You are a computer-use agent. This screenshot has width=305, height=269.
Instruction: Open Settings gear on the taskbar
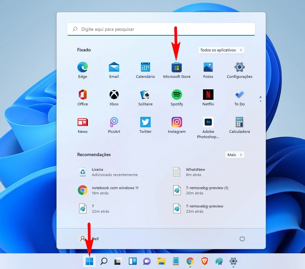tap(233, 261)
